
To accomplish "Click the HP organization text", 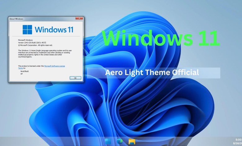I will [21, 74].
